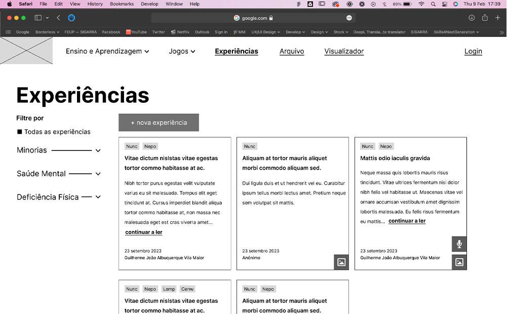Click the Safari share icon
The width and height of the screenshot is (507, 314).
pyautogui.click(x=485, y=18)
